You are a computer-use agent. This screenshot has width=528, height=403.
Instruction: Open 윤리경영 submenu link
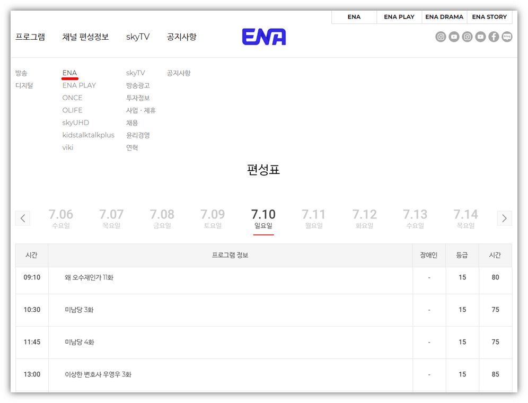point(138,135)
